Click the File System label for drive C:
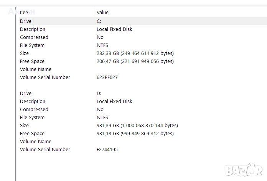The width and height of the screenshot is (267, 181). click(32, 45)
